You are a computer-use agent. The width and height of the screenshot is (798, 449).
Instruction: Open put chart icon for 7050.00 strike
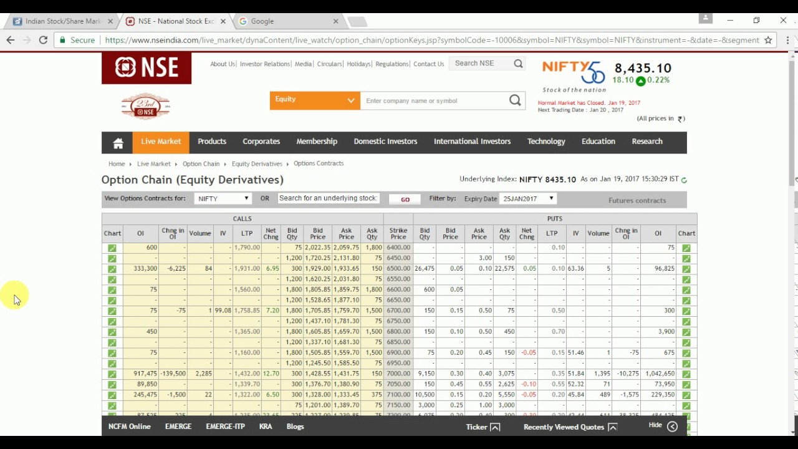pyautogui.click(x=686, y=385)
